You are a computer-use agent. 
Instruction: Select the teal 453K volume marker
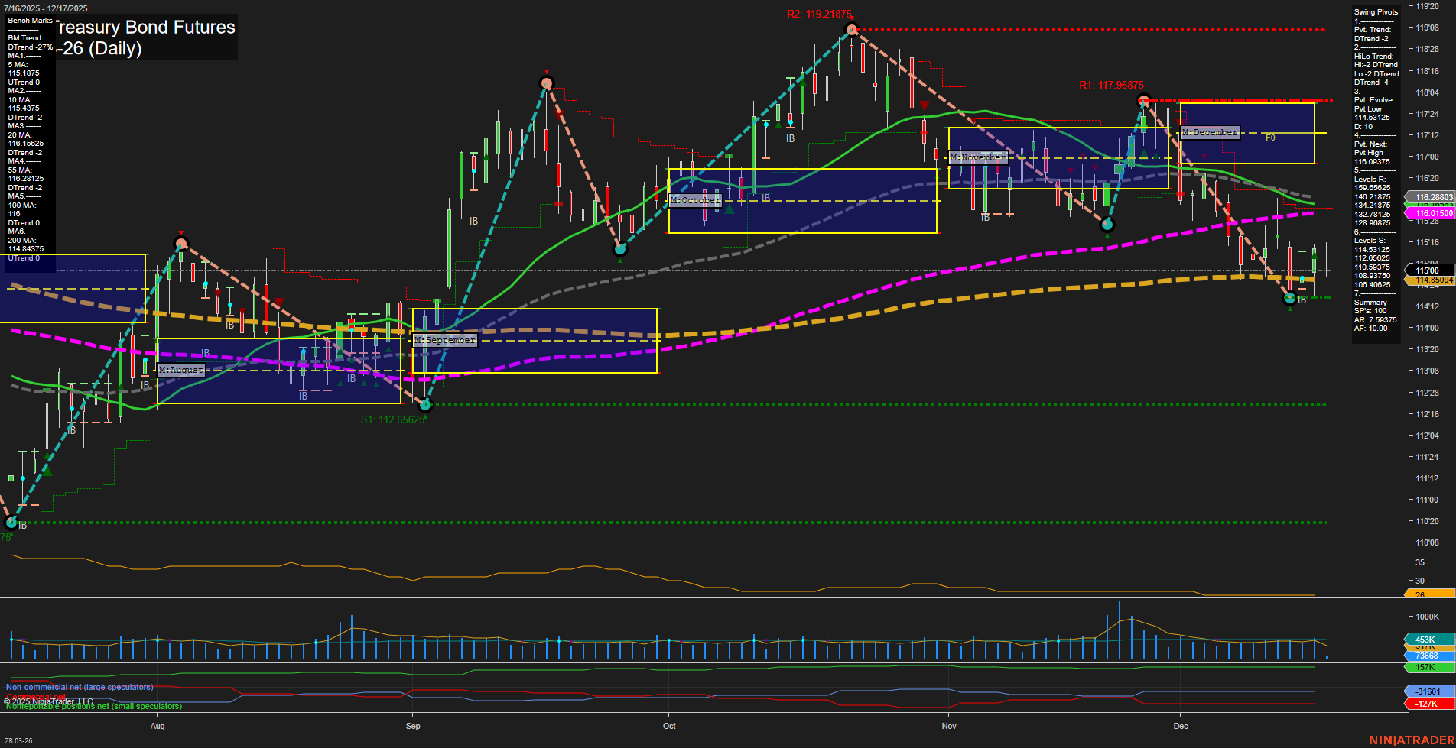[x=1428, y=640]
